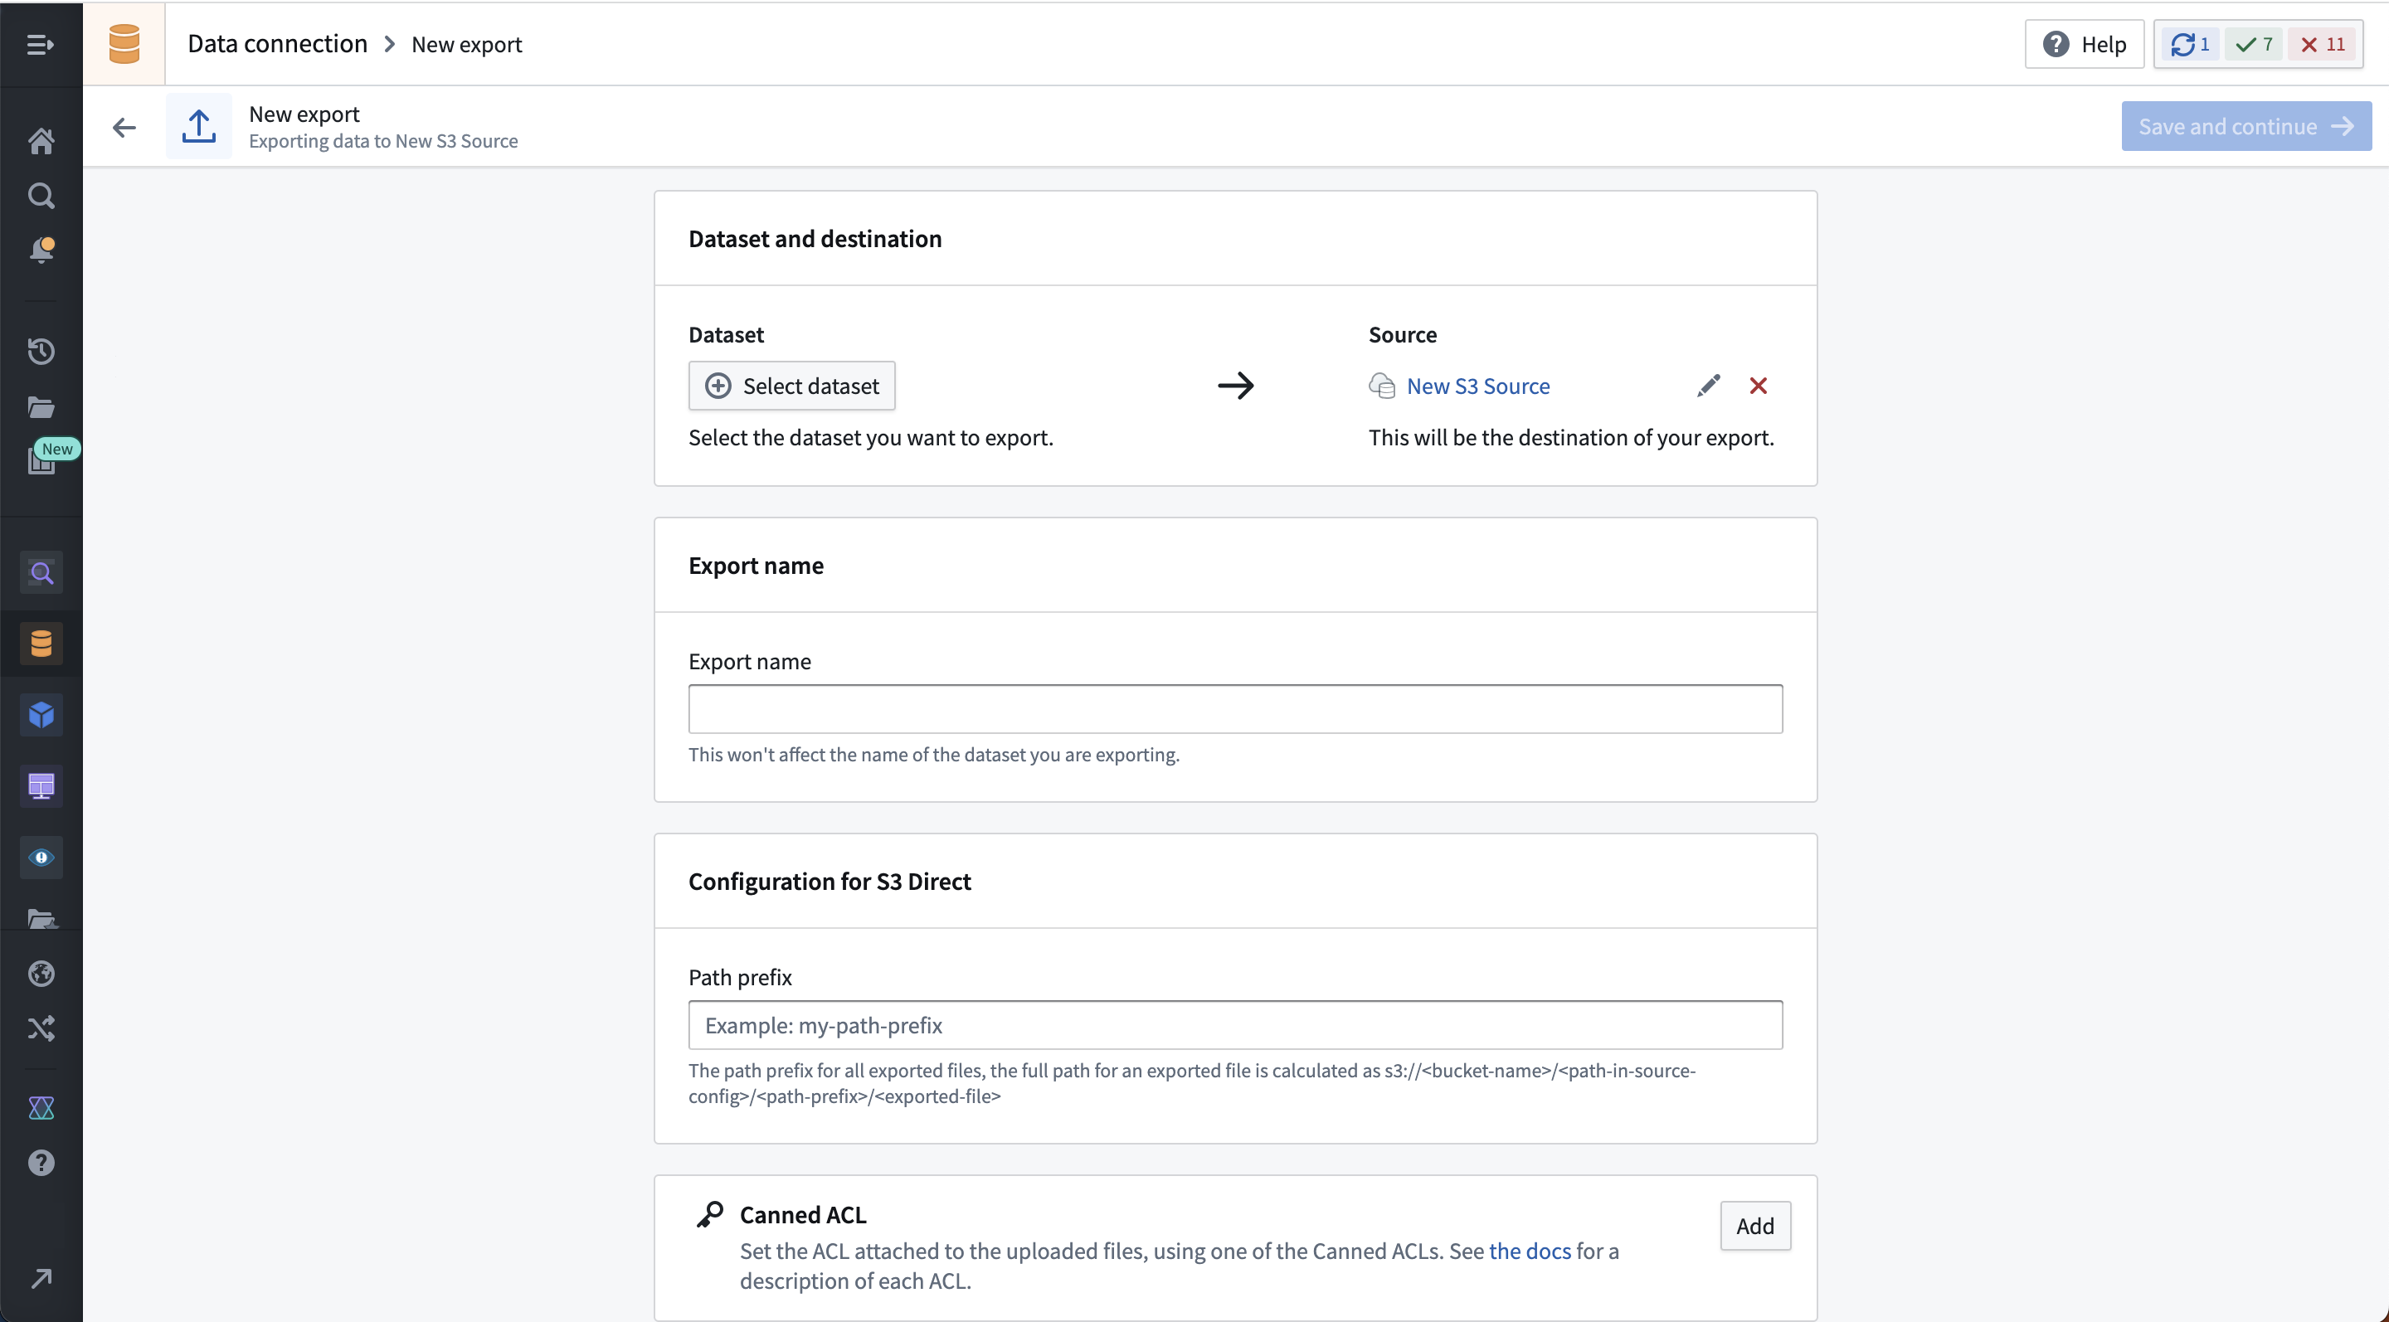Viewport: 2389px width, 1322px height.
Task: Click Save and continue button
Action: (2246, 126)
